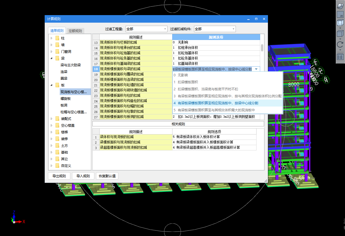This screenshot has width=345, height=236.
Task: Select 螺旋板 in tree
Action: (66, 98)
